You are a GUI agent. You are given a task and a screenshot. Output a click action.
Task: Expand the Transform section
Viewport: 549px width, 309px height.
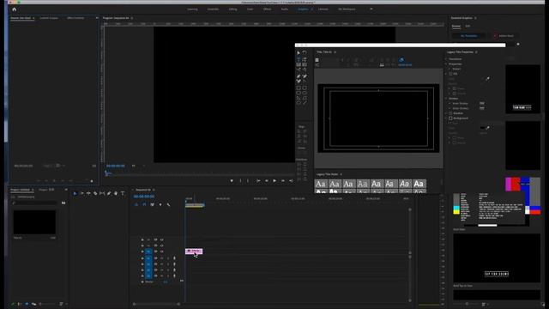pos(446,59)
